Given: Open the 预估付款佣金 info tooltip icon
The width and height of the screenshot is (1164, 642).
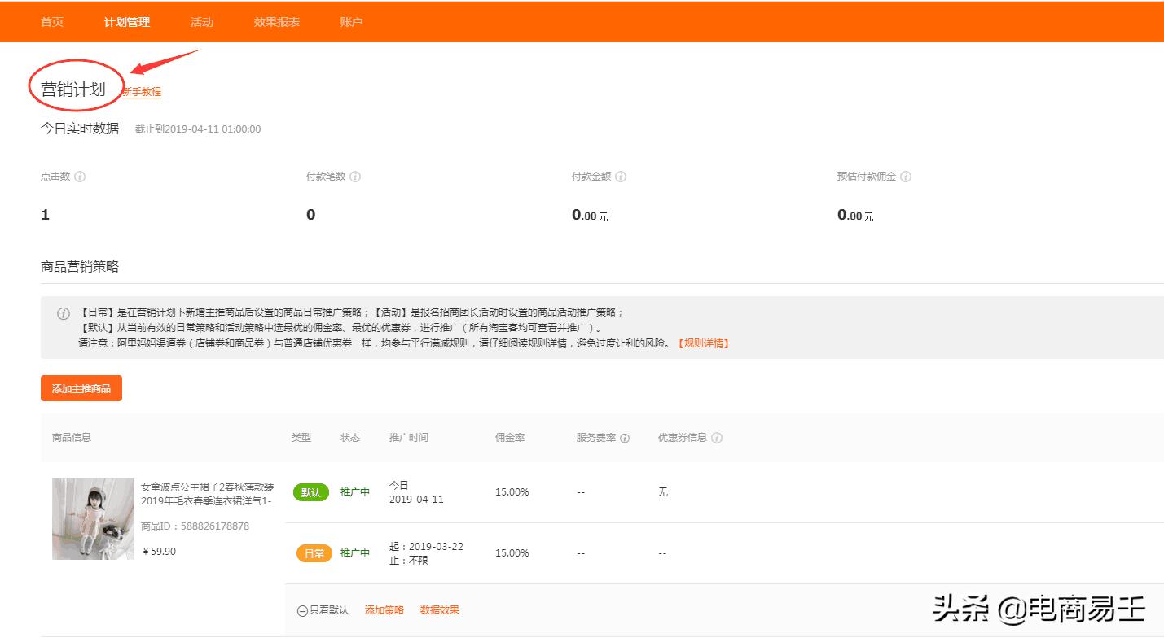Looking at the screenshot, I should (906, 176).
